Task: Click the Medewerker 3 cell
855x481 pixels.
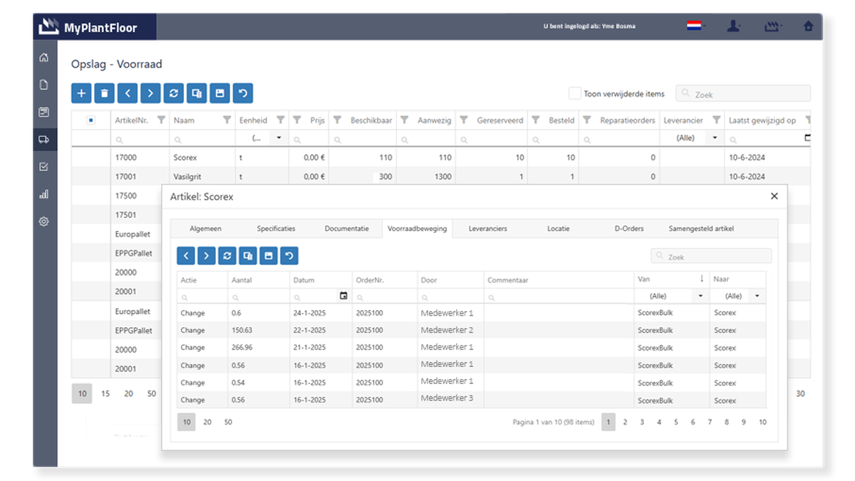Action: point(450,400)
